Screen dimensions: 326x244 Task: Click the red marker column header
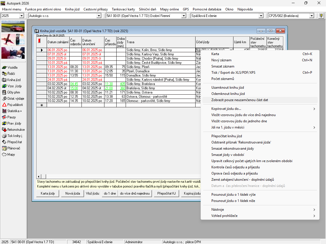pos(39,41)
